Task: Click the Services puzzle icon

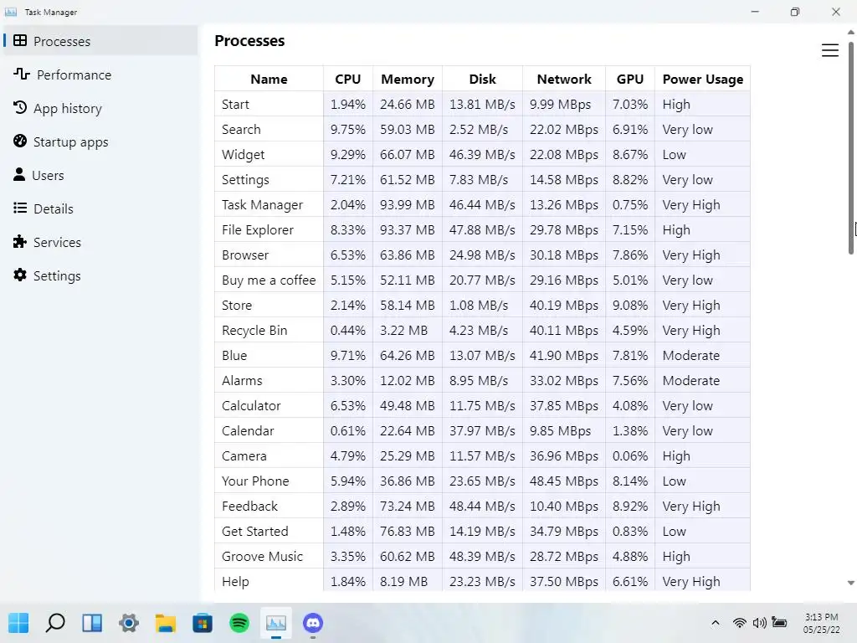Action: tap(20, 242)
